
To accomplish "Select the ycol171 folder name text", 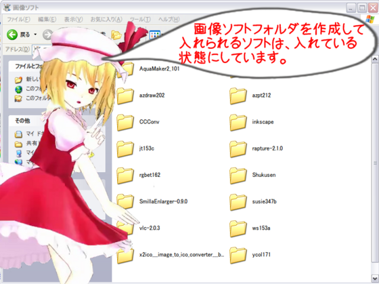I will (261, 255).
